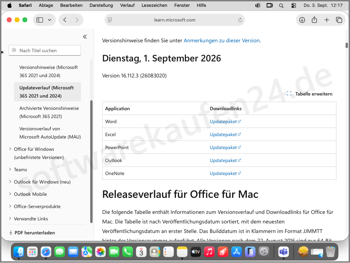This screenshot has height=263, width=350.
Task: Open the Share button
Action: [314, 20]
